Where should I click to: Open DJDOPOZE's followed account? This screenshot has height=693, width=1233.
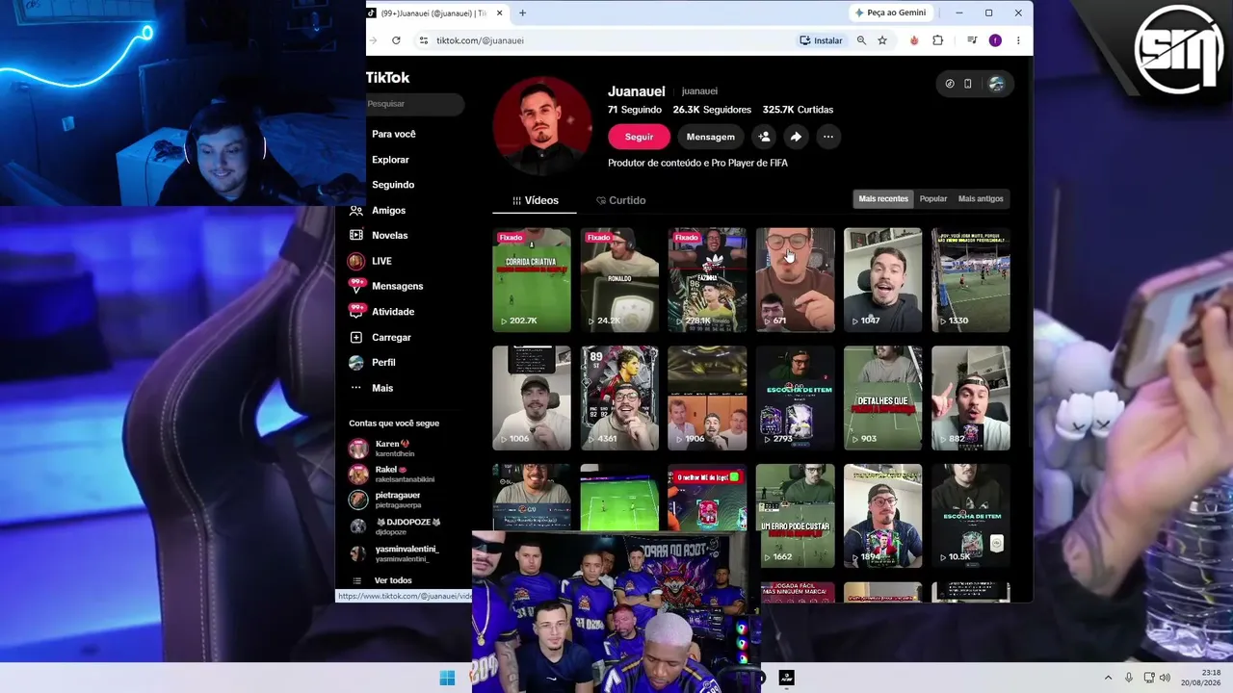[394, 526]
